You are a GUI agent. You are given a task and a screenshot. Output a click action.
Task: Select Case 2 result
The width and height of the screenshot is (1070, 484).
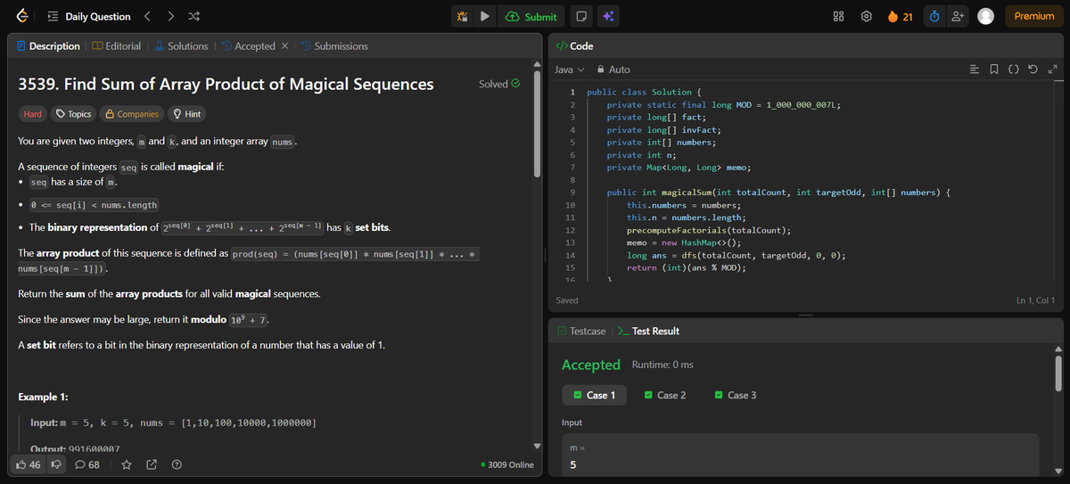665,395
